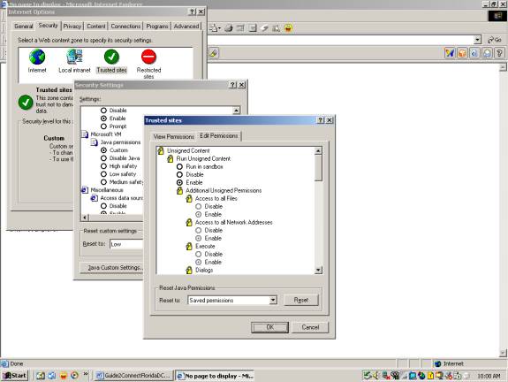Click the Microsoft VM page icon in Settings

click(85, 134)
